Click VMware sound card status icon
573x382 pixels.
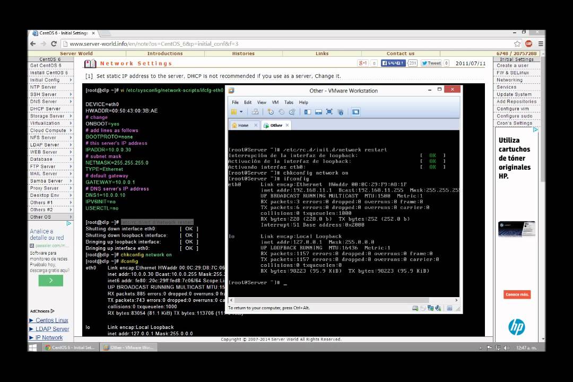(438, 308)
